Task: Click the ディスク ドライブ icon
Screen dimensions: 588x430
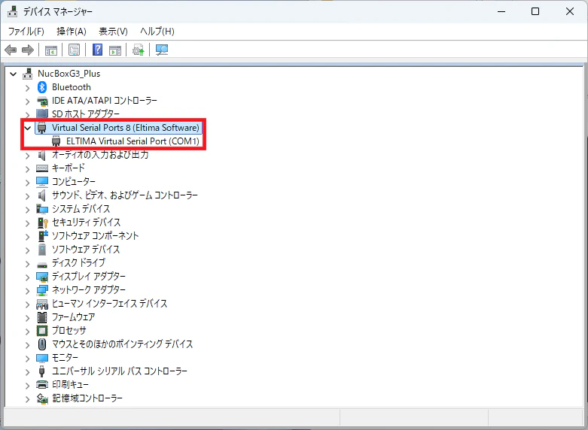Action: tap(42, 264)
